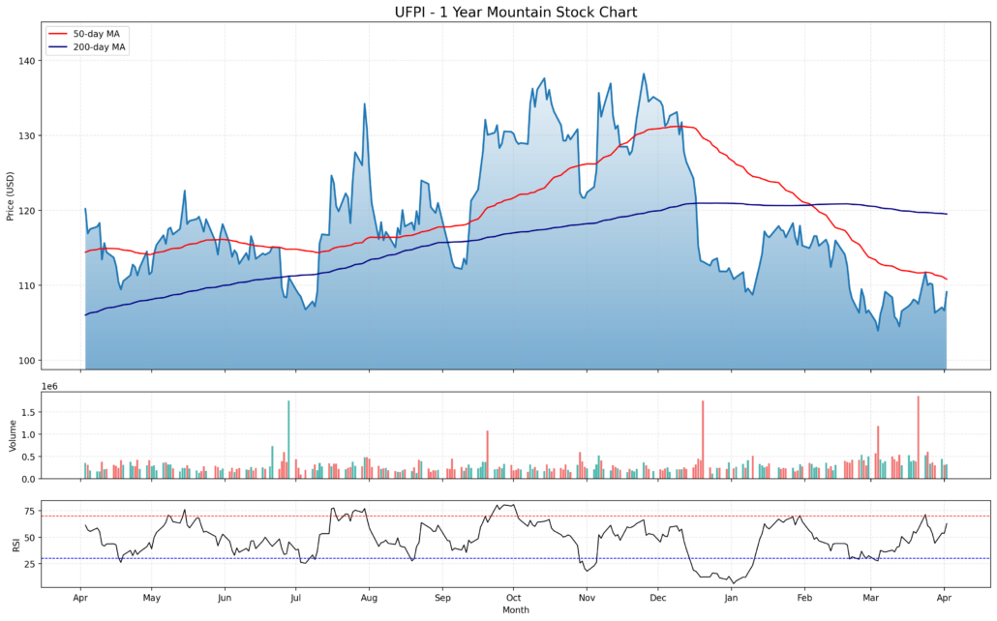This screenshot has width=997, height=621.
Task: Click the "Mar" month label
Action: click(x=870, y=598)
